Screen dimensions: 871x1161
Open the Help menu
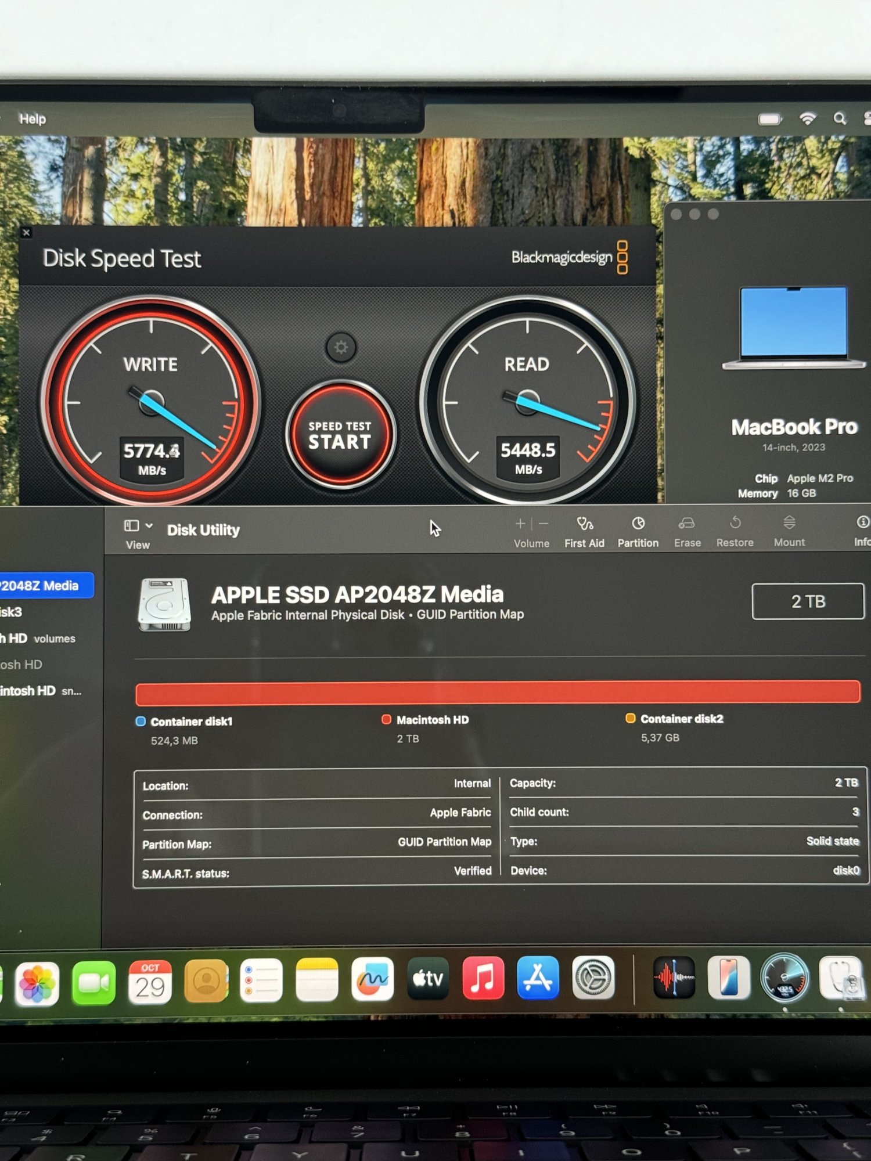33,119
